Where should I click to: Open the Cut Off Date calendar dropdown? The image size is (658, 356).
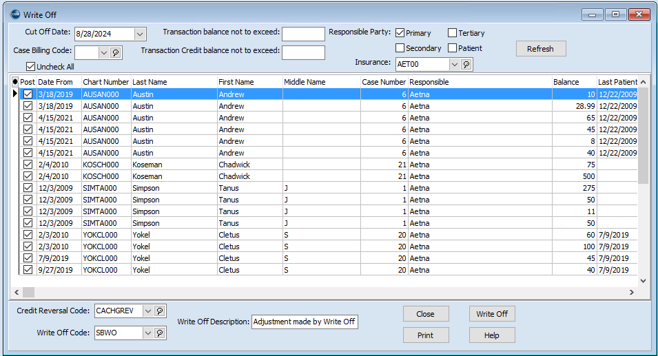140,34
